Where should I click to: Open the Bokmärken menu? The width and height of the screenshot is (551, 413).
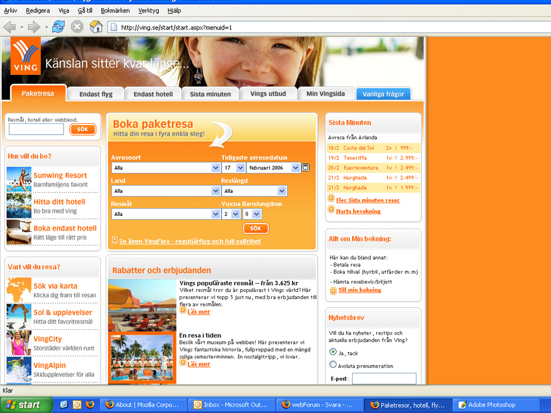click(x=115, y=11)
